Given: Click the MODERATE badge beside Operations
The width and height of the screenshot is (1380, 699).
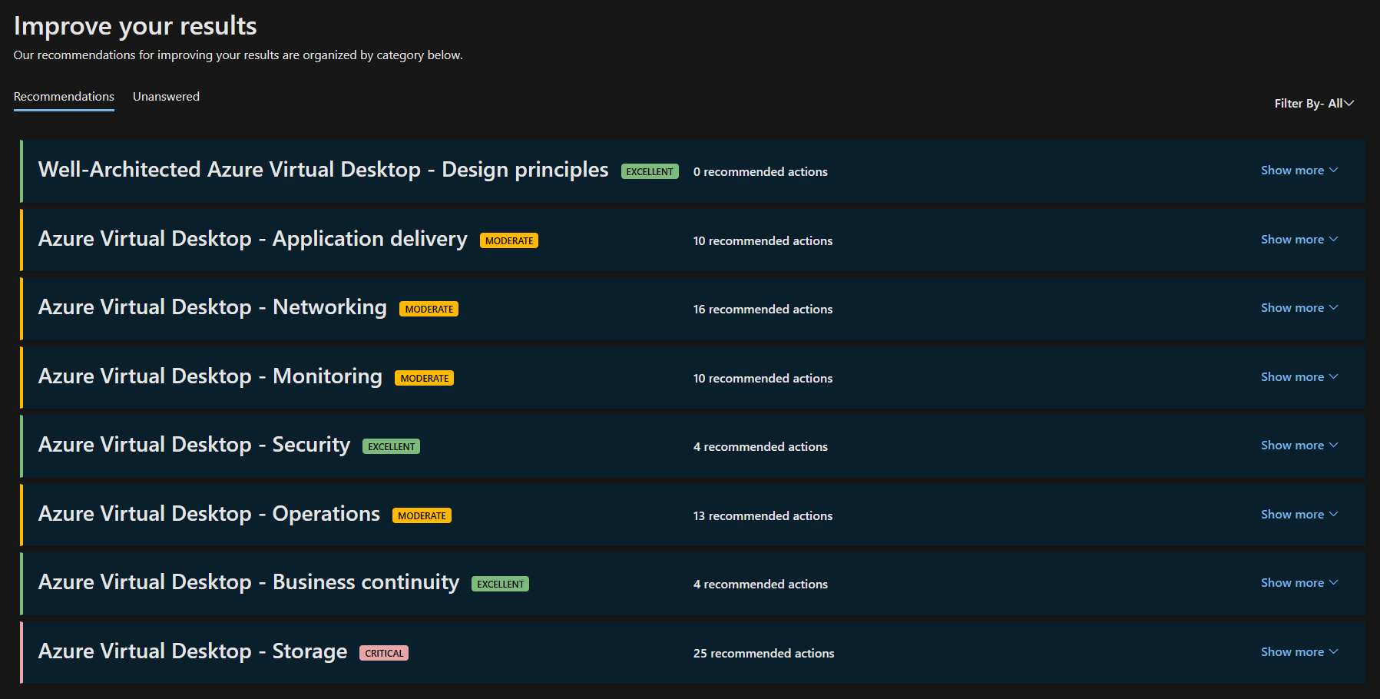Looking at the screenshot, I should pyautogui.click(x=422, y=516).
